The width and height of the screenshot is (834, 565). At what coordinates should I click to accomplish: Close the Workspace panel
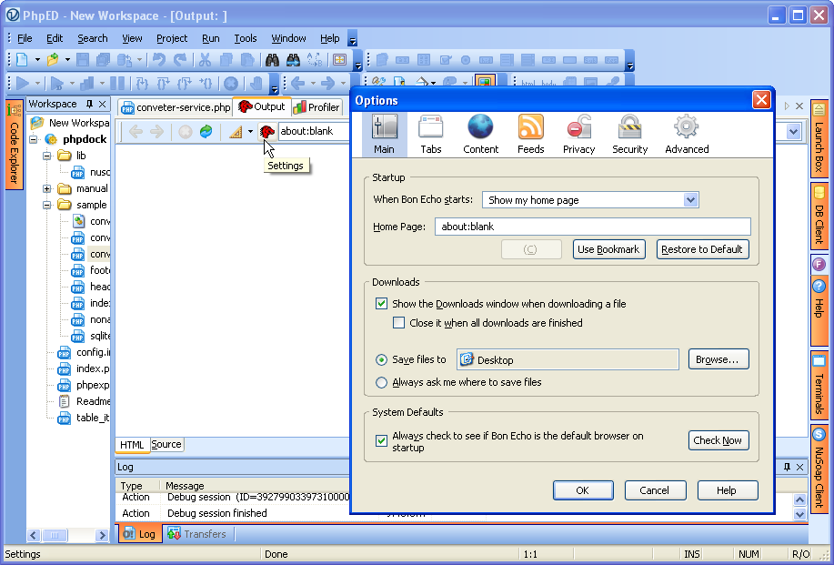103,104
